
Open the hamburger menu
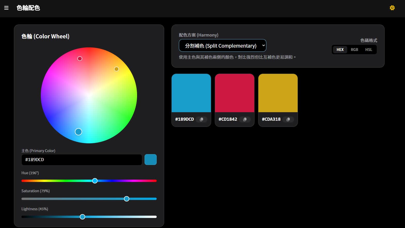(x=6, y=8)
